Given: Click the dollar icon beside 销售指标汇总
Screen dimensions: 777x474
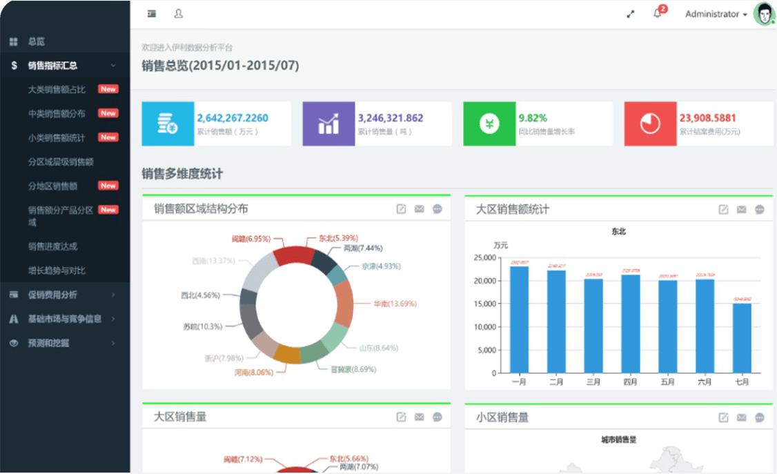Looking at the screenshot, I should pyautogui.click(x=14, y=66).
